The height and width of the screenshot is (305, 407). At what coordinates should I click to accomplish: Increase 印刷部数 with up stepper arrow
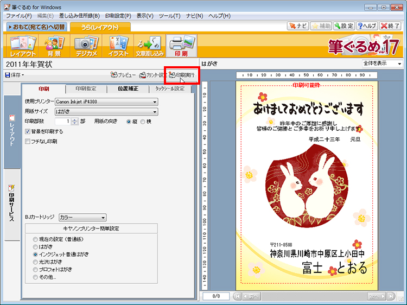pyautogui.click(x=75, y=120)
